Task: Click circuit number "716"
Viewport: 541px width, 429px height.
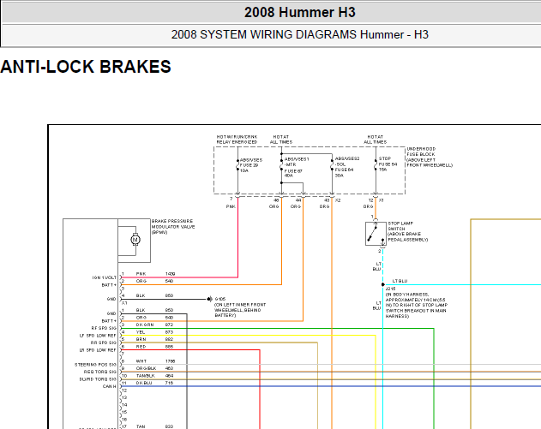Action: point(169,383)
